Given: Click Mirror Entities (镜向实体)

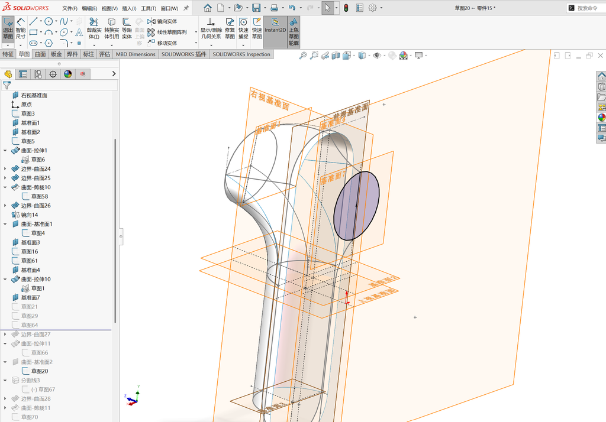Looking at the screenshot, I should click(x=162, y=22).
